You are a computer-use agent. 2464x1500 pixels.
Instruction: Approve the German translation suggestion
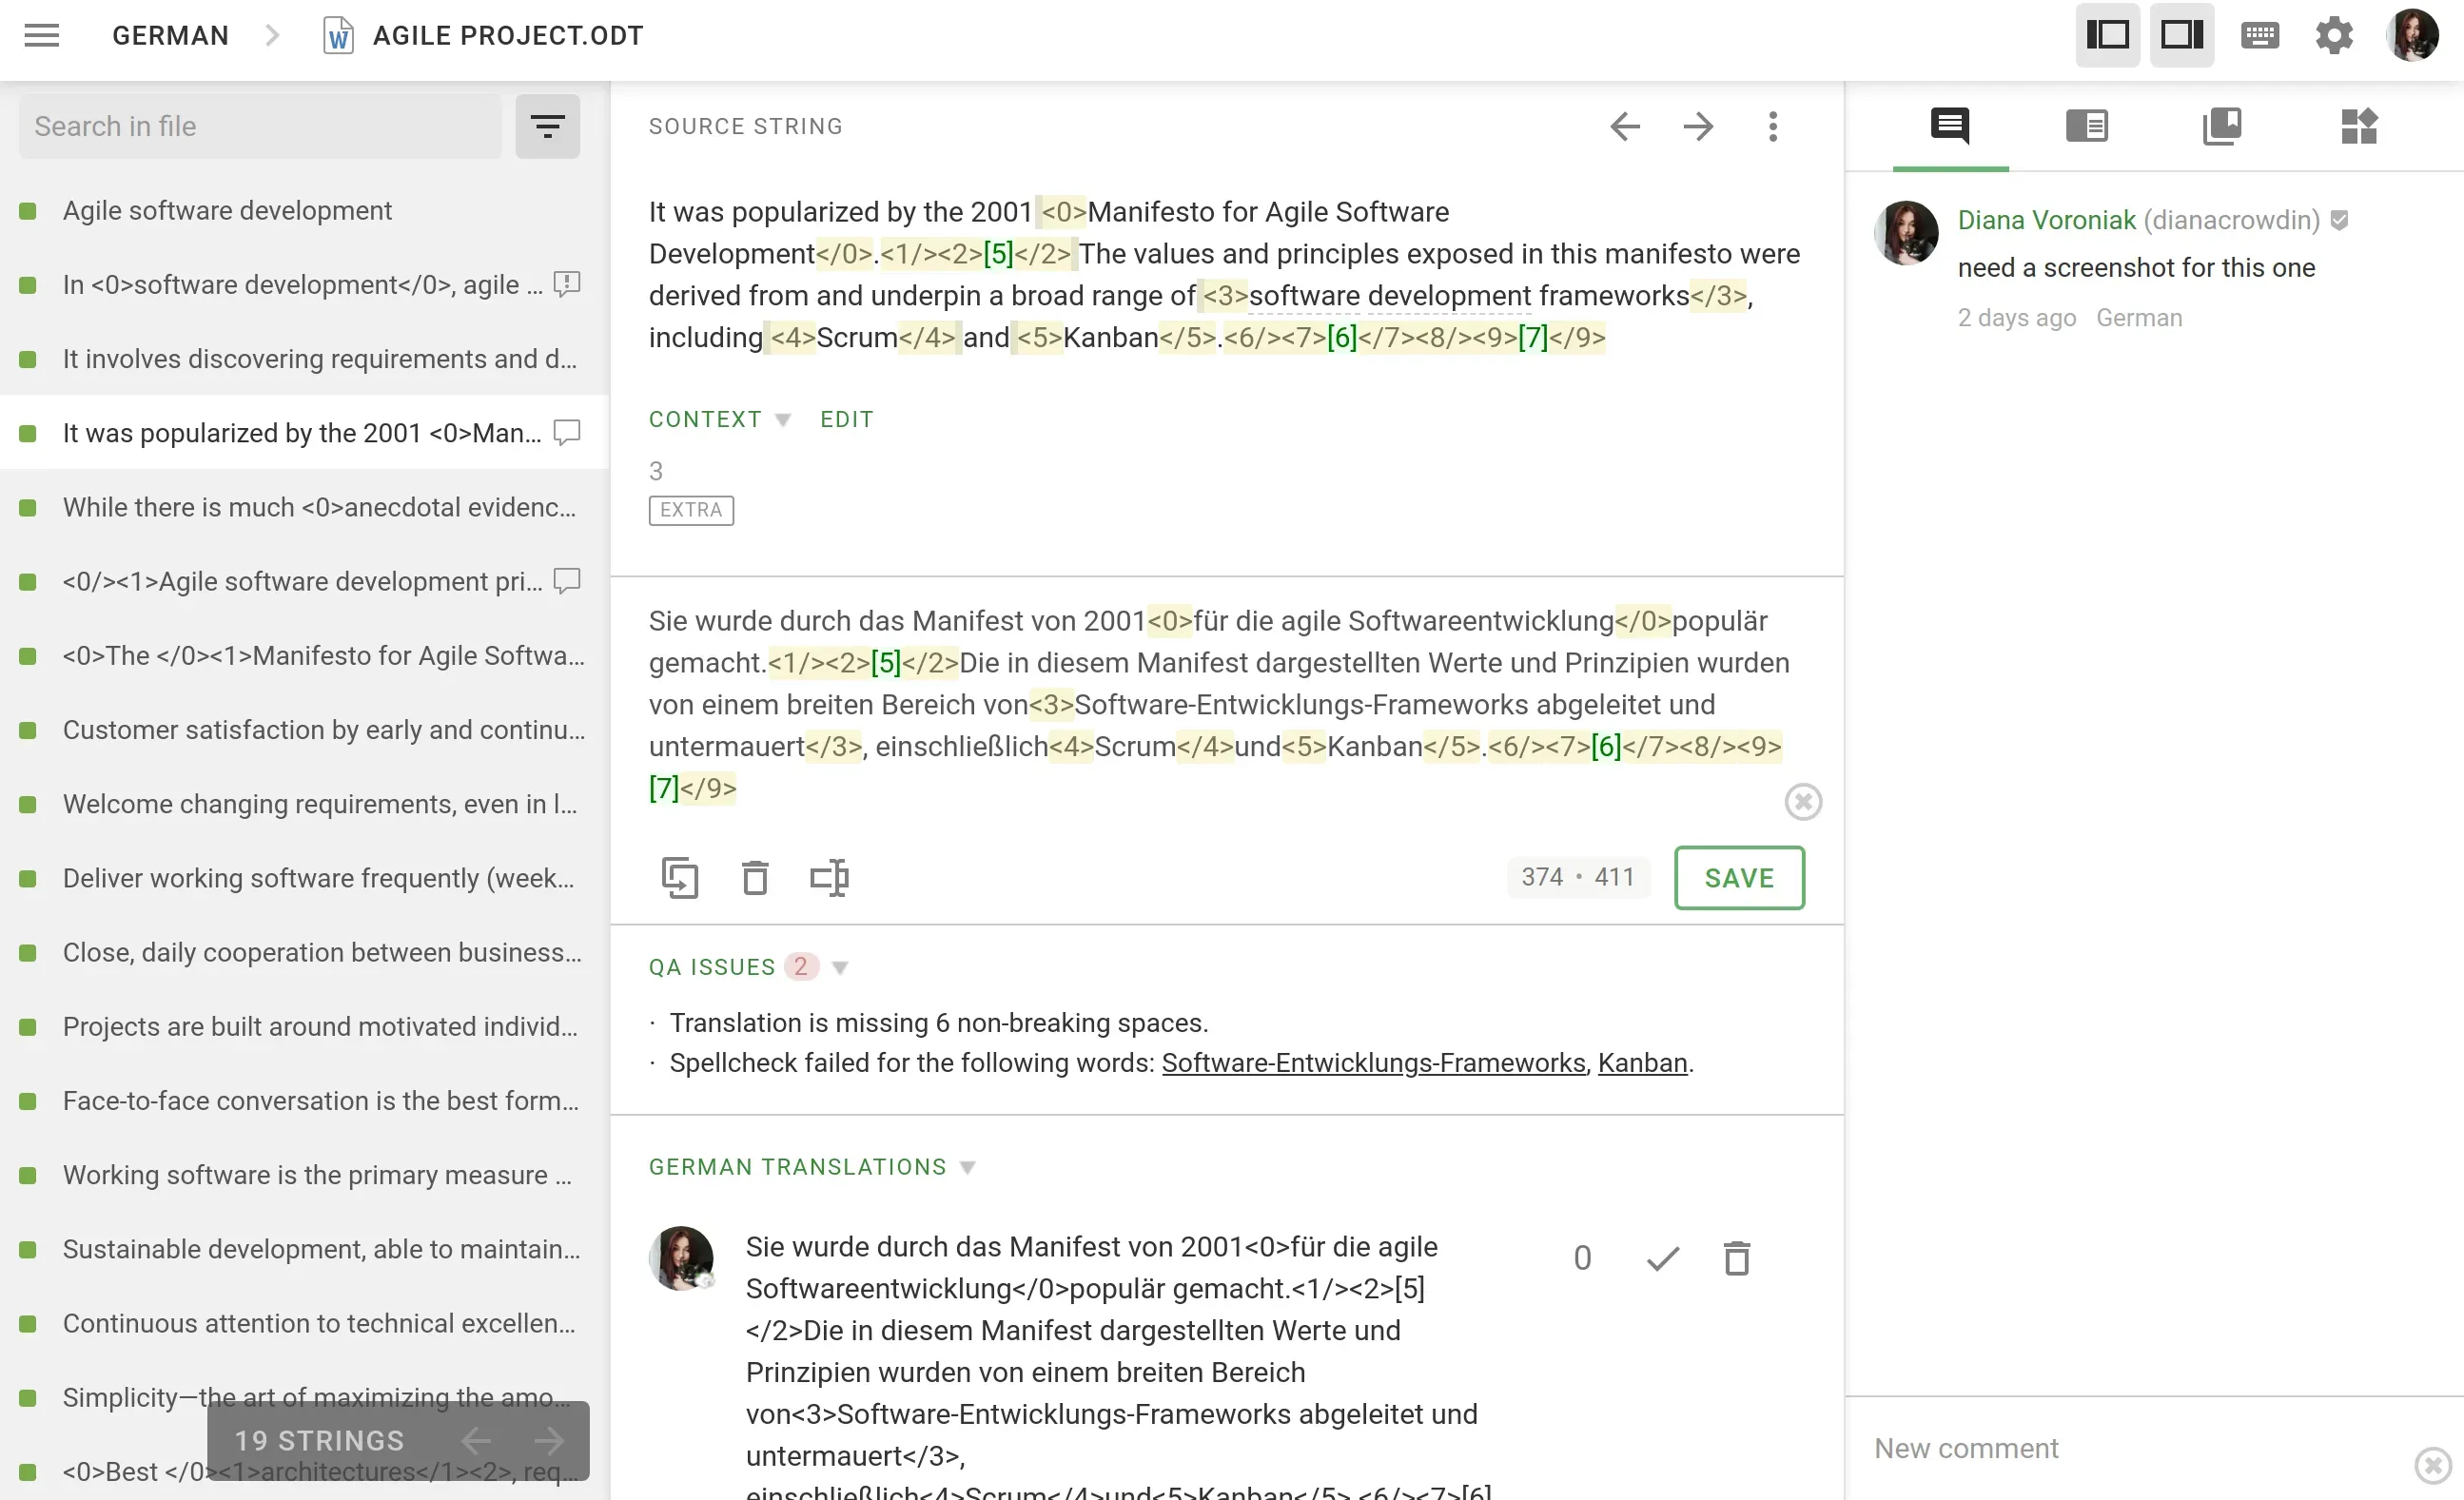click(x=1661, y=1258)
